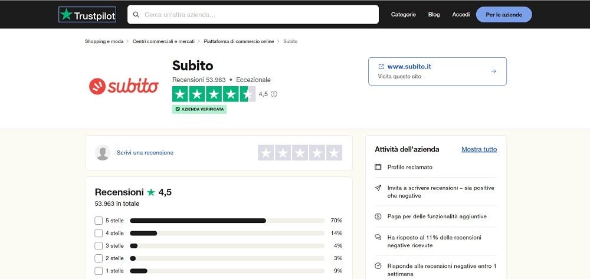Click the 9% percentage value
This screenshot has width=590, height=279.
click(x=338, y=271)
